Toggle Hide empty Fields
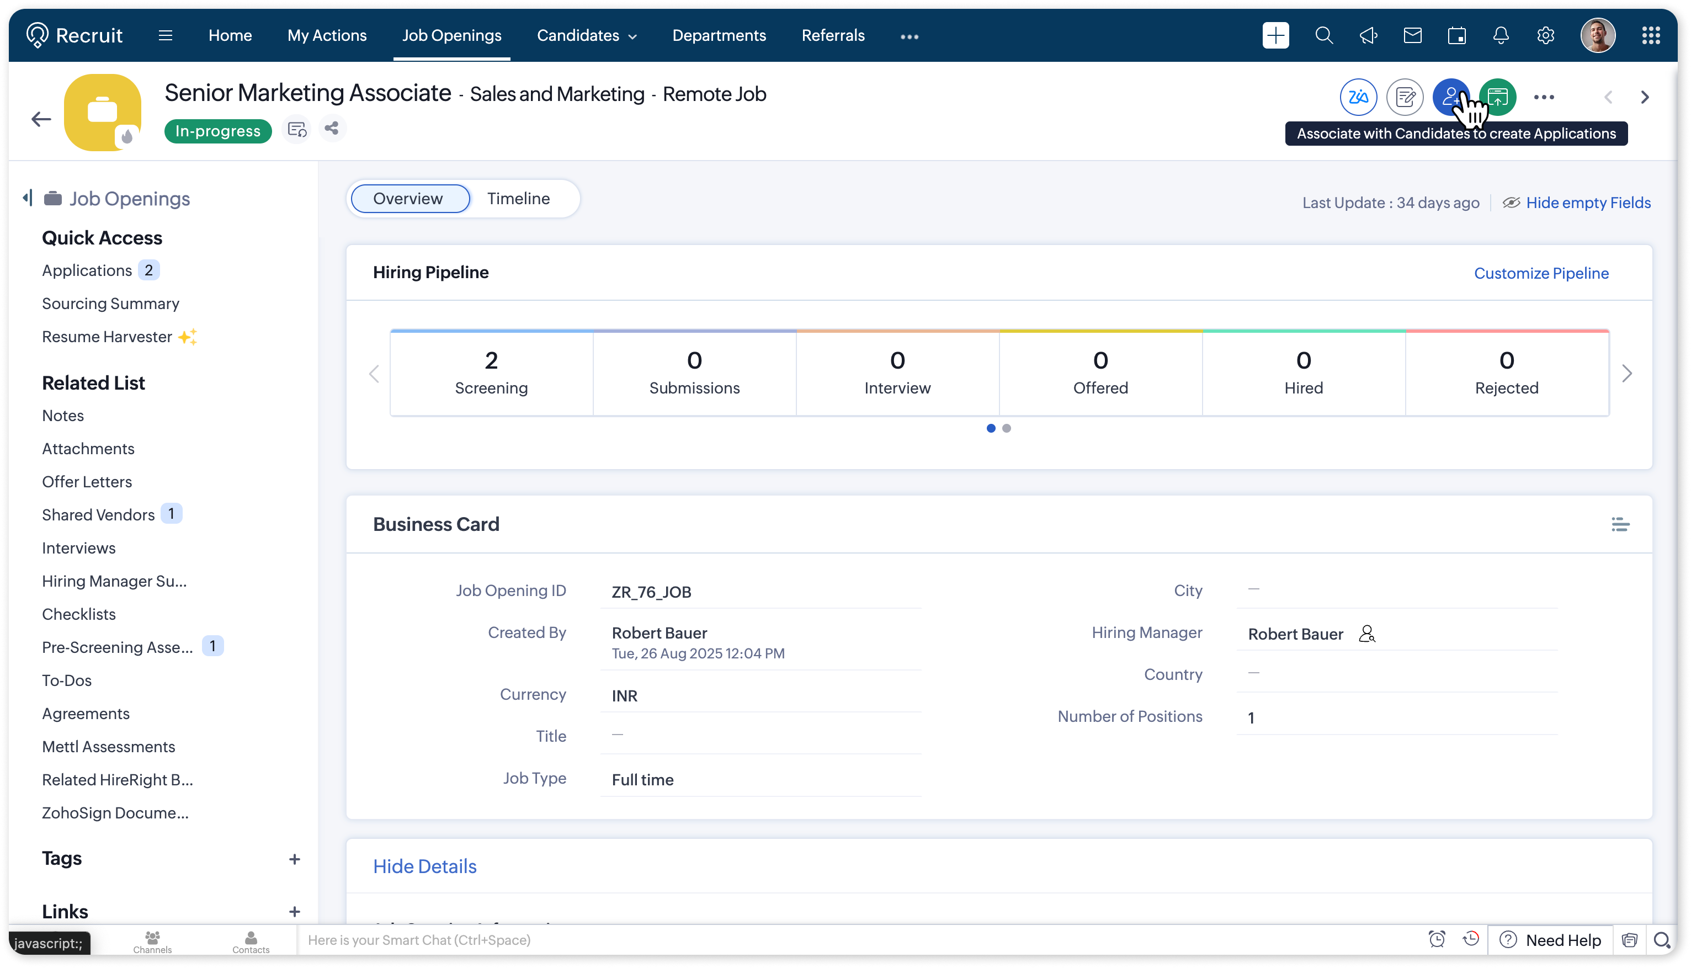The image size is (1691, 968). point(1587,203)
